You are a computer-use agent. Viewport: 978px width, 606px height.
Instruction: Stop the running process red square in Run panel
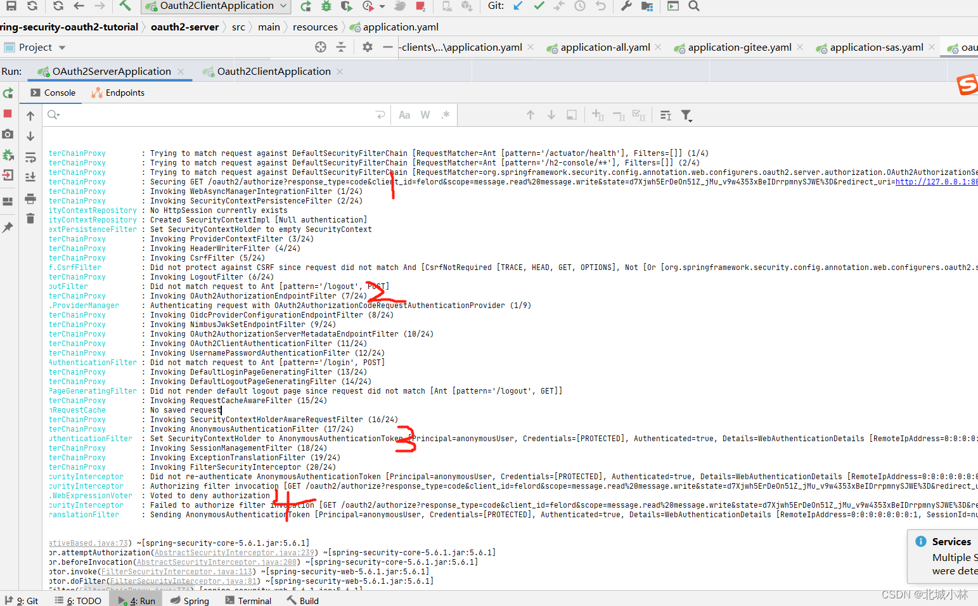click(x=8, y=113)
